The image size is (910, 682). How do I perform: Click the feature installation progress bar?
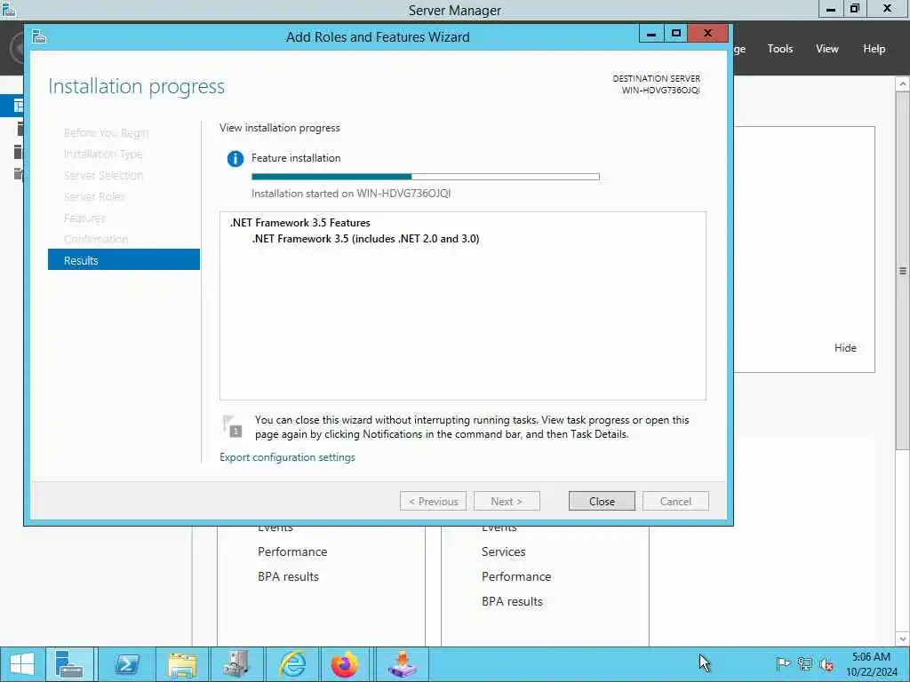(x=426, y=177)
